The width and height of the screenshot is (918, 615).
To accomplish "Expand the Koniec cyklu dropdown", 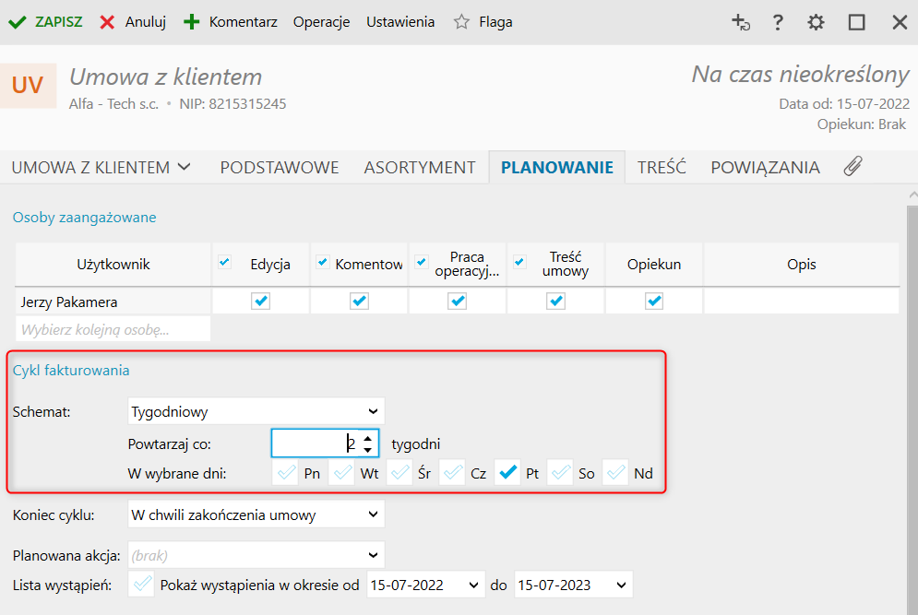I will pyautogui.click(x=256, y=514).
